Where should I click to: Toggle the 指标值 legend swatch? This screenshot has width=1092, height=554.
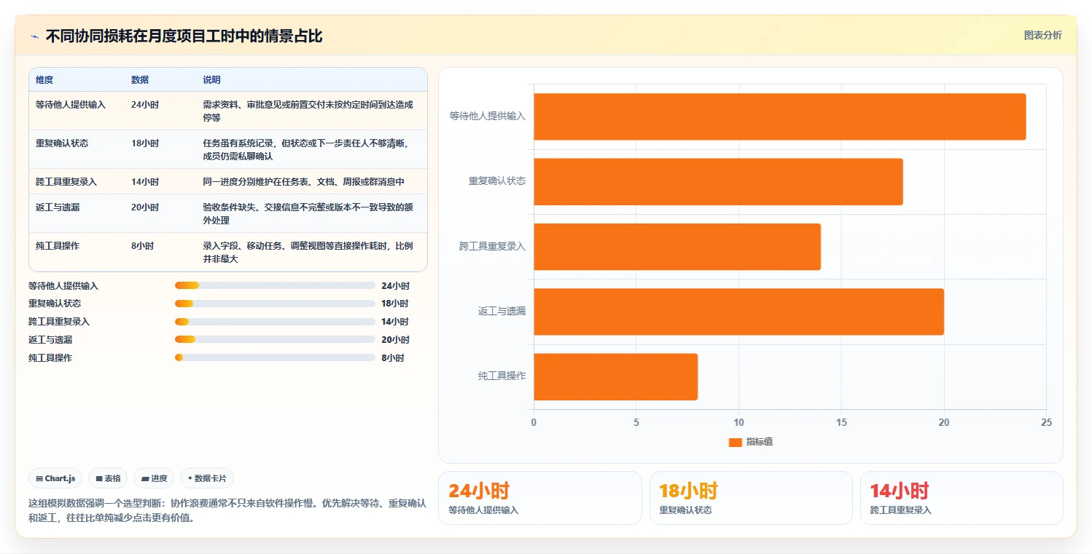[735, 442]
